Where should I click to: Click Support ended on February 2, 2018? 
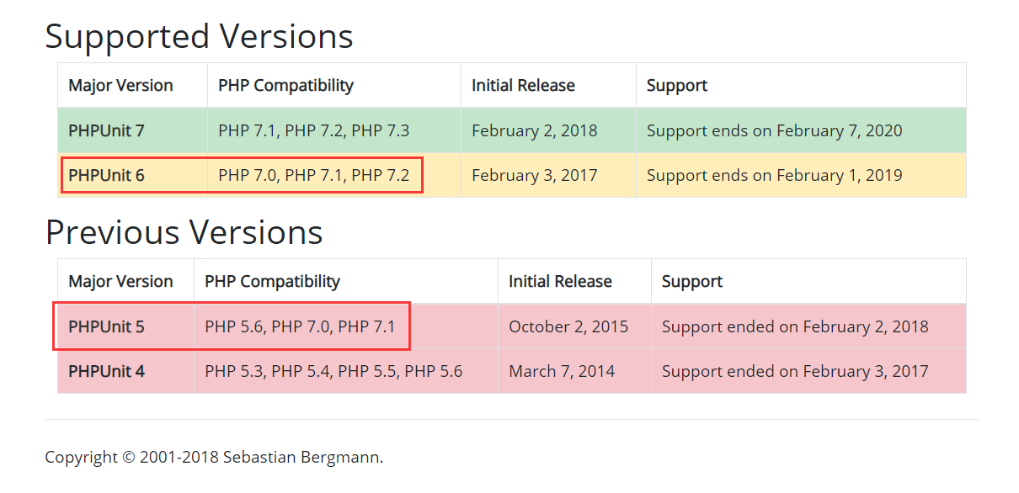pos(795,326)
